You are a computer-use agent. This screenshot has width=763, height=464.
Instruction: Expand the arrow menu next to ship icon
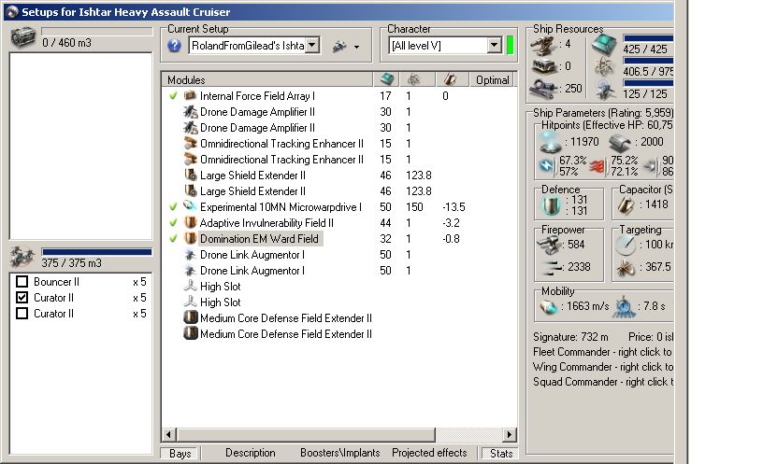pos(356,47)
